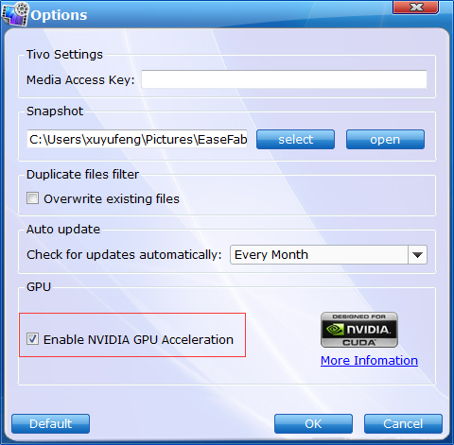Click the Tivo Settings group label
The image size is (454, 445).
(x=64, y=54)
